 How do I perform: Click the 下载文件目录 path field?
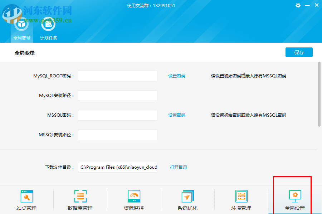point(118,167)
